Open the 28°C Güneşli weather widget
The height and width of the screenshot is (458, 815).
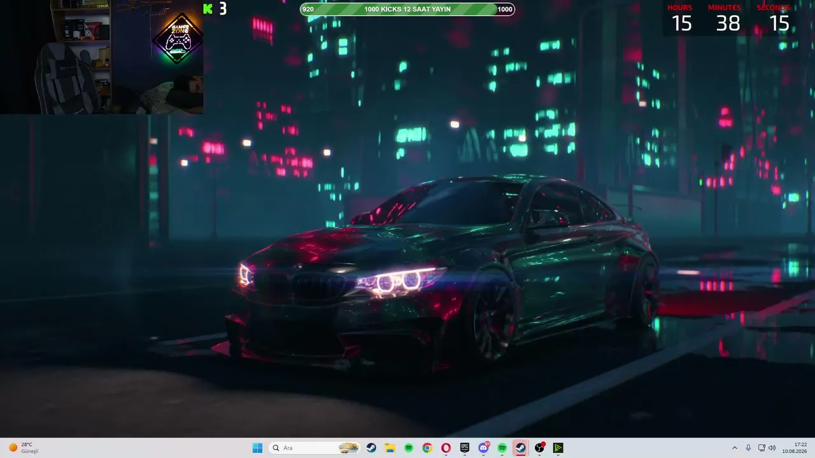[x=24, y=448]
